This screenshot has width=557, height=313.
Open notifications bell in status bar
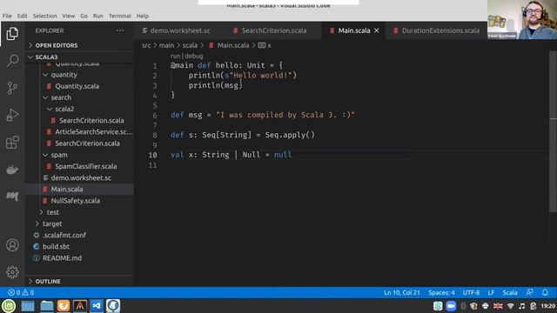[545, 292]
